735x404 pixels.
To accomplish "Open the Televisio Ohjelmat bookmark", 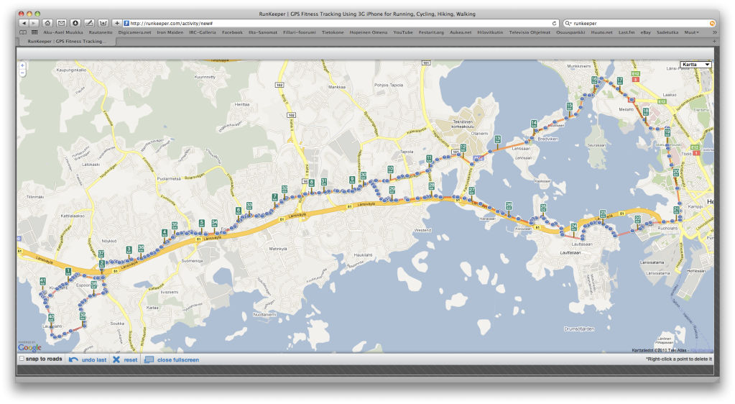I will coord(530,32).
